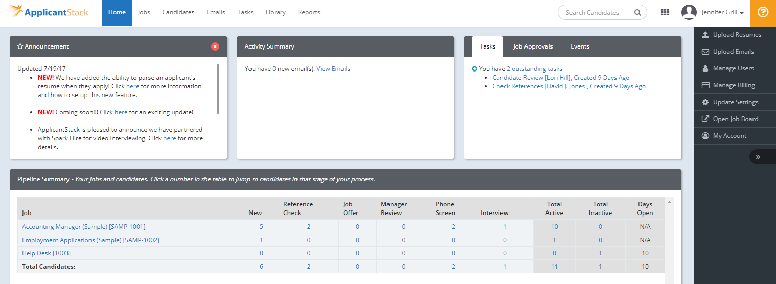Click the Upload Emails envelope icon
This screenshot has height=284, width=776.
[705, 52]
